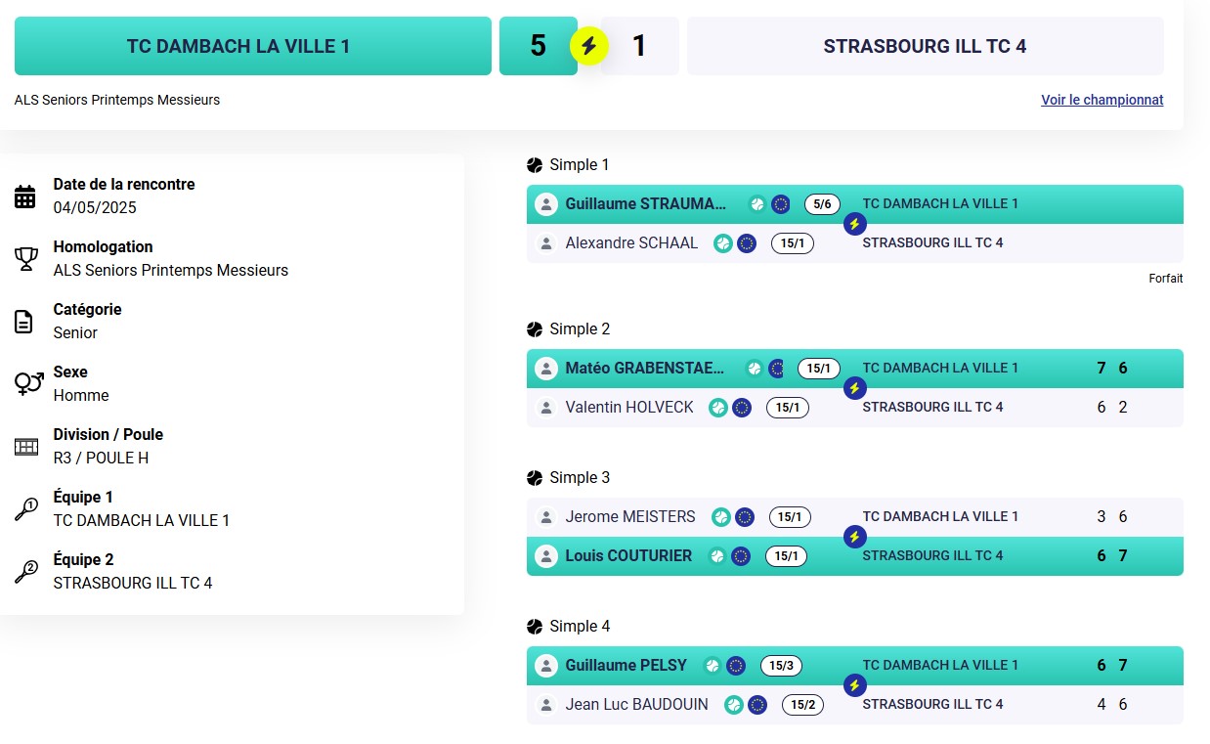Viewport: 1210px width, 744px height.
Task: Click the tennis ball icon beside Guillaume STRAUMA…
Action: (x=757, y=204)
